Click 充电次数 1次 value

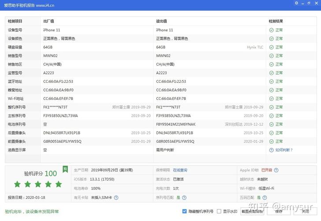point(176,188)
